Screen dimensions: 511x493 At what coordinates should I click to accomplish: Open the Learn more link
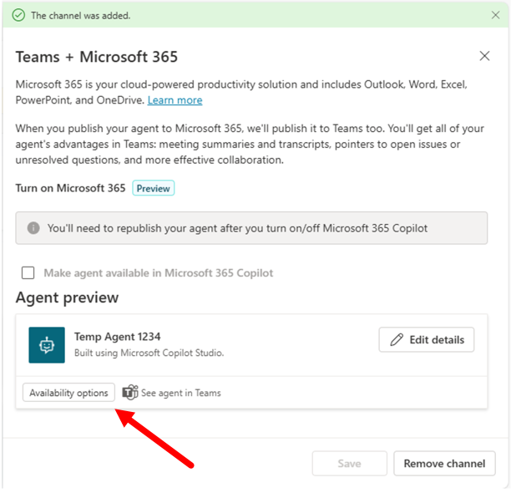175,100
